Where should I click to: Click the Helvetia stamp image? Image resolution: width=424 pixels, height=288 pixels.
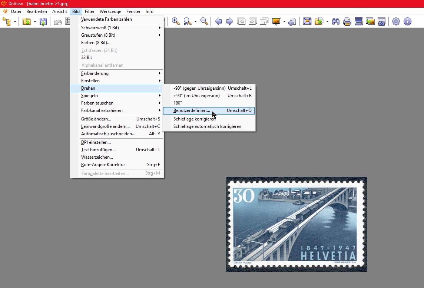pos(296,224)
